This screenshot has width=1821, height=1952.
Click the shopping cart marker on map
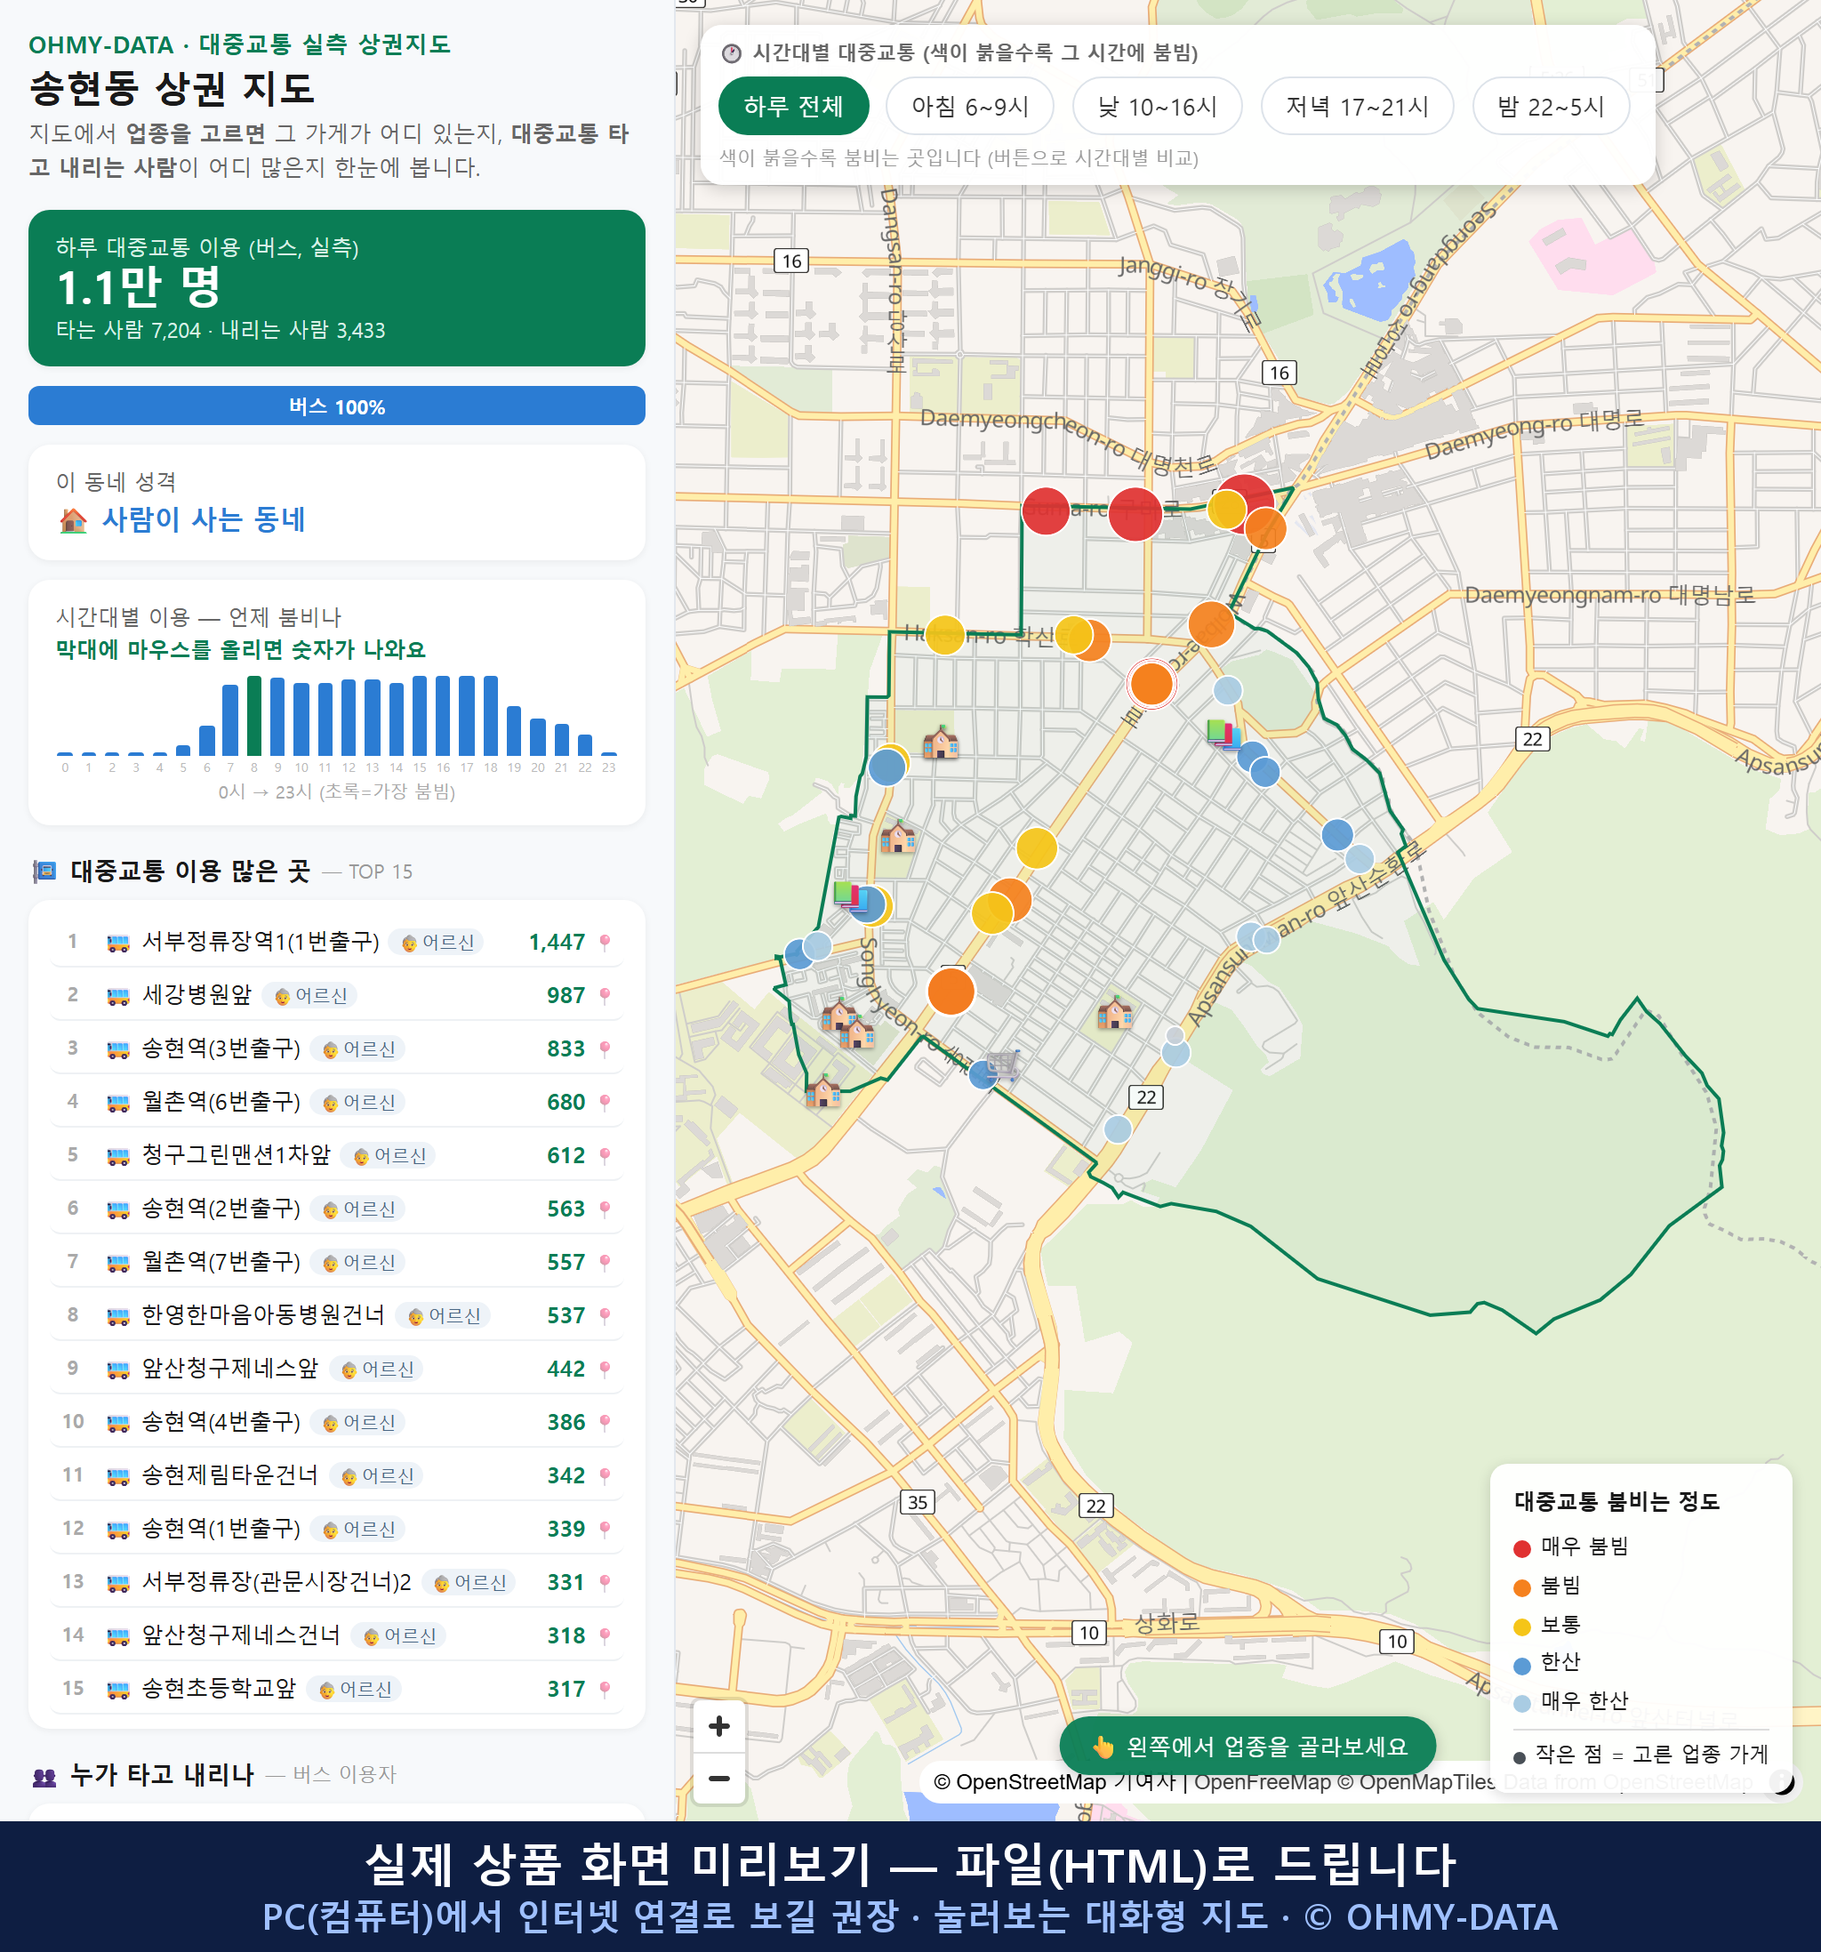coord(1003,1064)
